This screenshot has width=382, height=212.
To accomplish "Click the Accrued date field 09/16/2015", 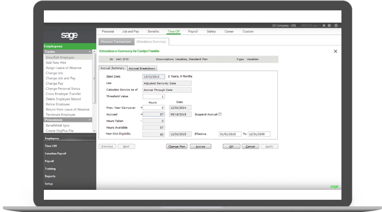I will click(180, 114).
